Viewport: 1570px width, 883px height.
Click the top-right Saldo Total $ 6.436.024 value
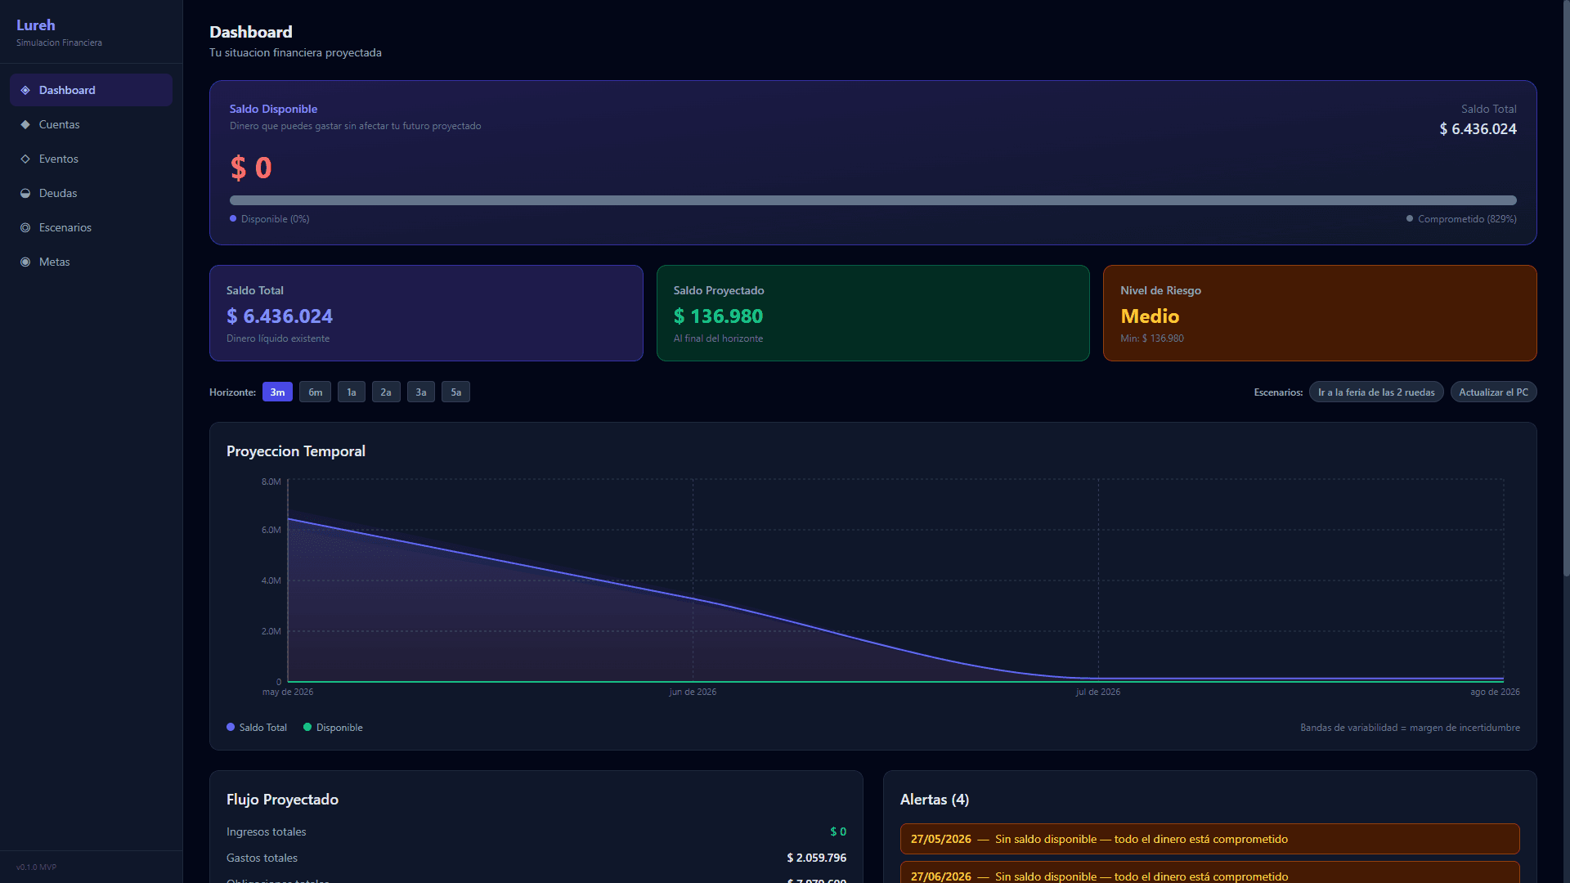click(1478, 129)
